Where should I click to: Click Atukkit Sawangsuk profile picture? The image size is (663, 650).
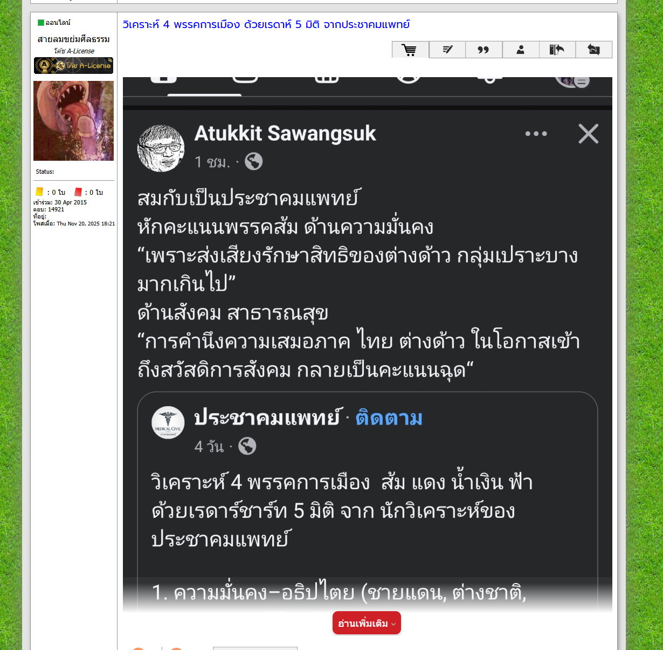pyautogui.click(x=161, y=148)
